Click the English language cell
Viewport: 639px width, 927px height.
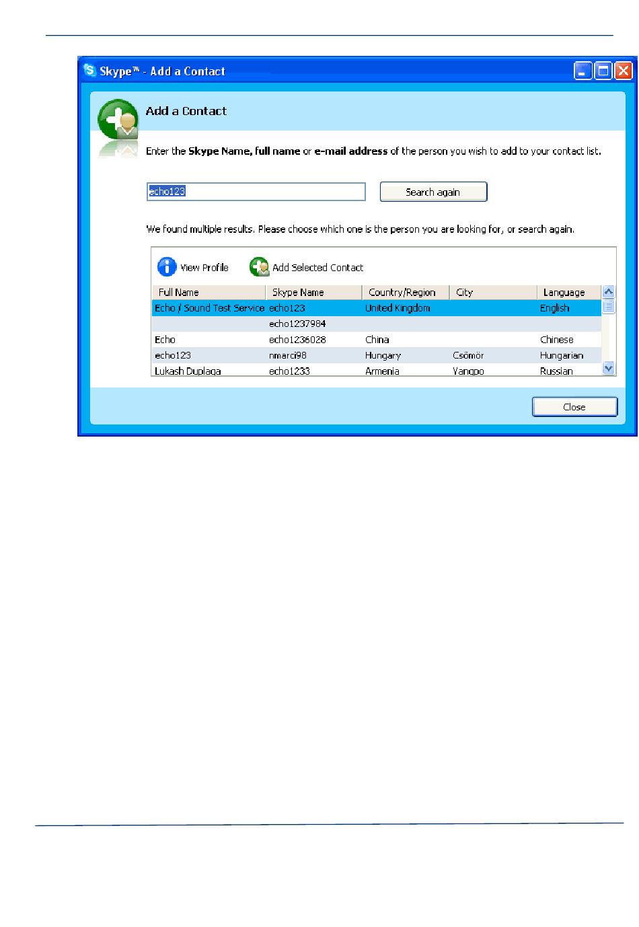[x=555, y=308]
